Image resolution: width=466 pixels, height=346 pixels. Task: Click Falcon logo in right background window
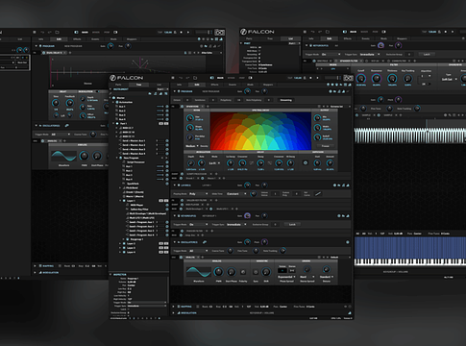(x=258, y=32)
